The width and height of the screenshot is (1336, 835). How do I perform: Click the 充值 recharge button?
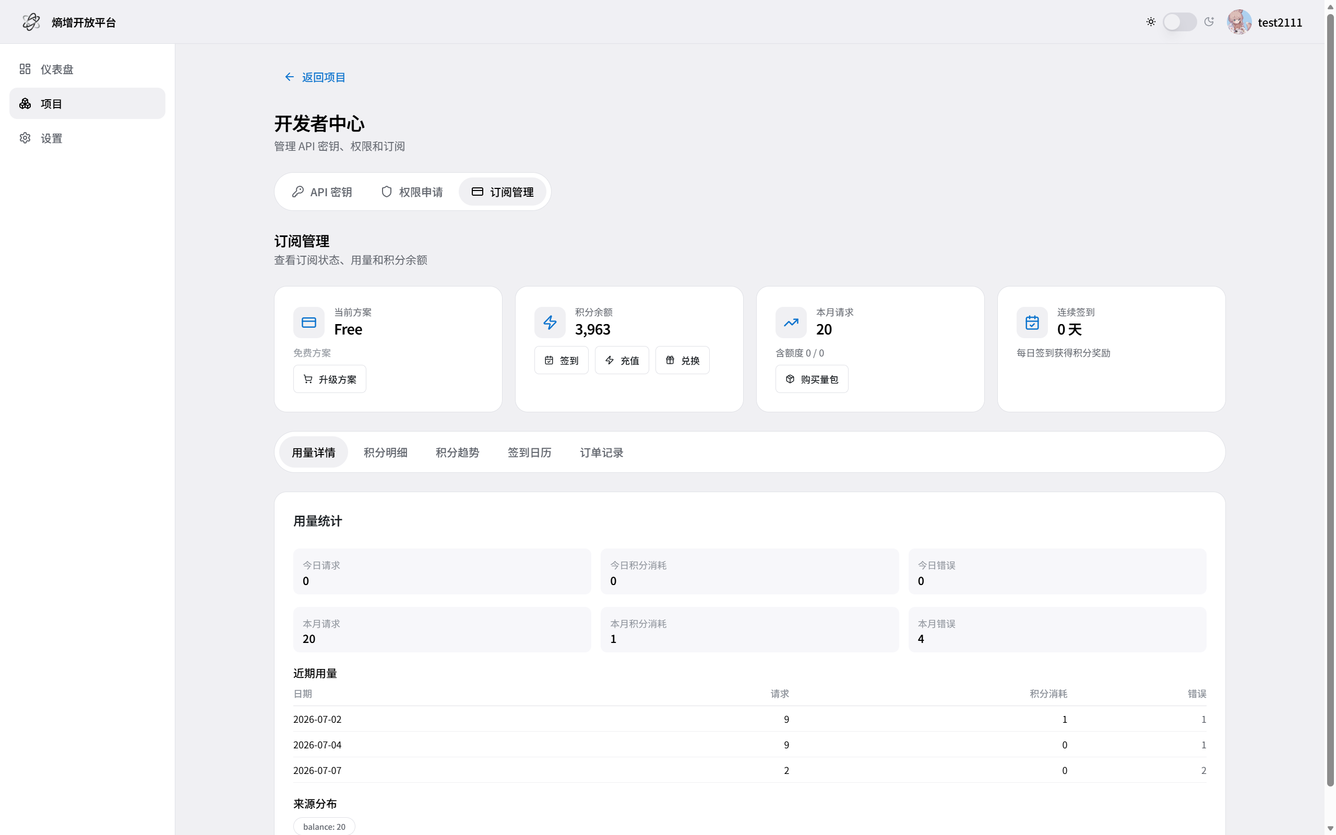pyautogui.click(x=622, y=360)
